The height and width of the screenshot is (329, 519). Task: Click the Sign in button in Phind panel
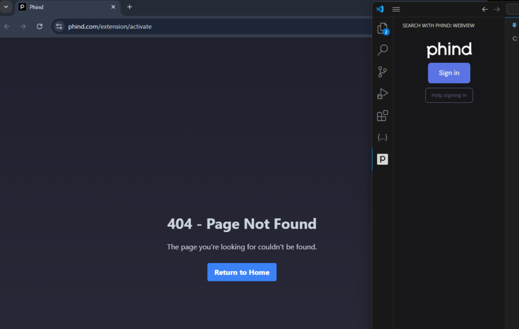click(x=449, y=73)
